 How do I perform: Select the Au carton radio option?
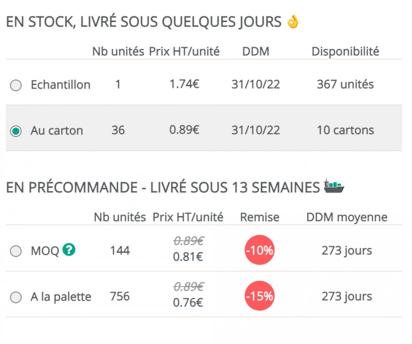[x=16, y=131]
